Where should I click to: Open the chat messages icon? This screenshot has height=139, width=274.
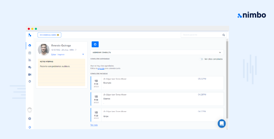click(x=30, y=67)
